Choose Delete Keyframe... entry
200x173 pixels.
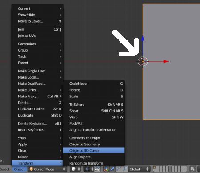[37, 123]
